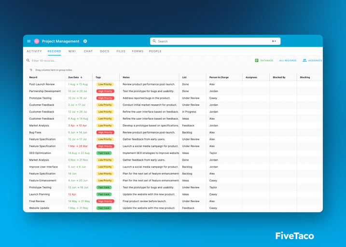Image resolution: width=346 pixels, height=247 pixels.
Task: Click the green Database icon
Action: [257, 61]
